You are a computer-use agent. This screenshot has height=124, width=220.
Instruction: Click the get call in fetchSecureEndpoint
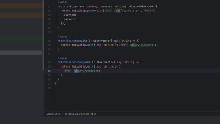click(89, 45)
